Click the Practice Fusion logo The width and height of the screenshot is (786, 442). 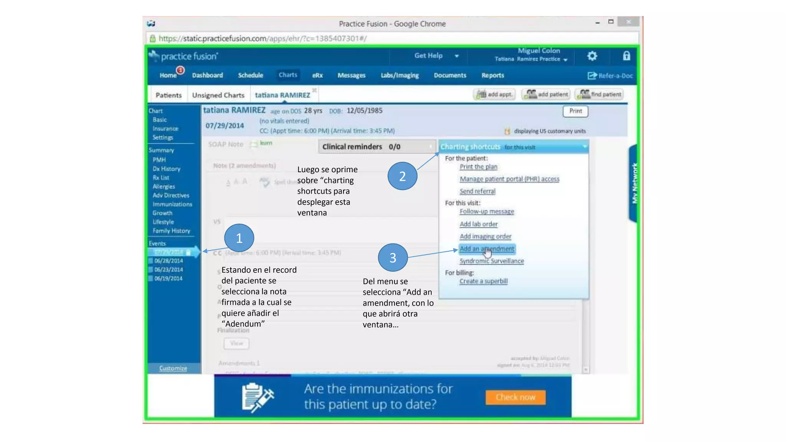coord(183,56)
